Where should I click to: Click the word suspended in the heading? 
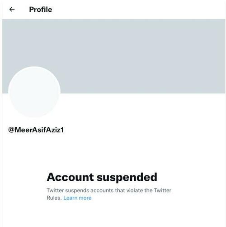tap(127, 178)
